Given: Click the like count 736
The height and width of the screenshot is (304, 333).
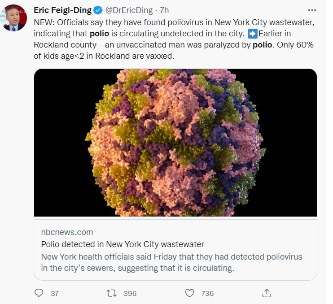Looking at the screenshot, I should click(x=207, y=294).
